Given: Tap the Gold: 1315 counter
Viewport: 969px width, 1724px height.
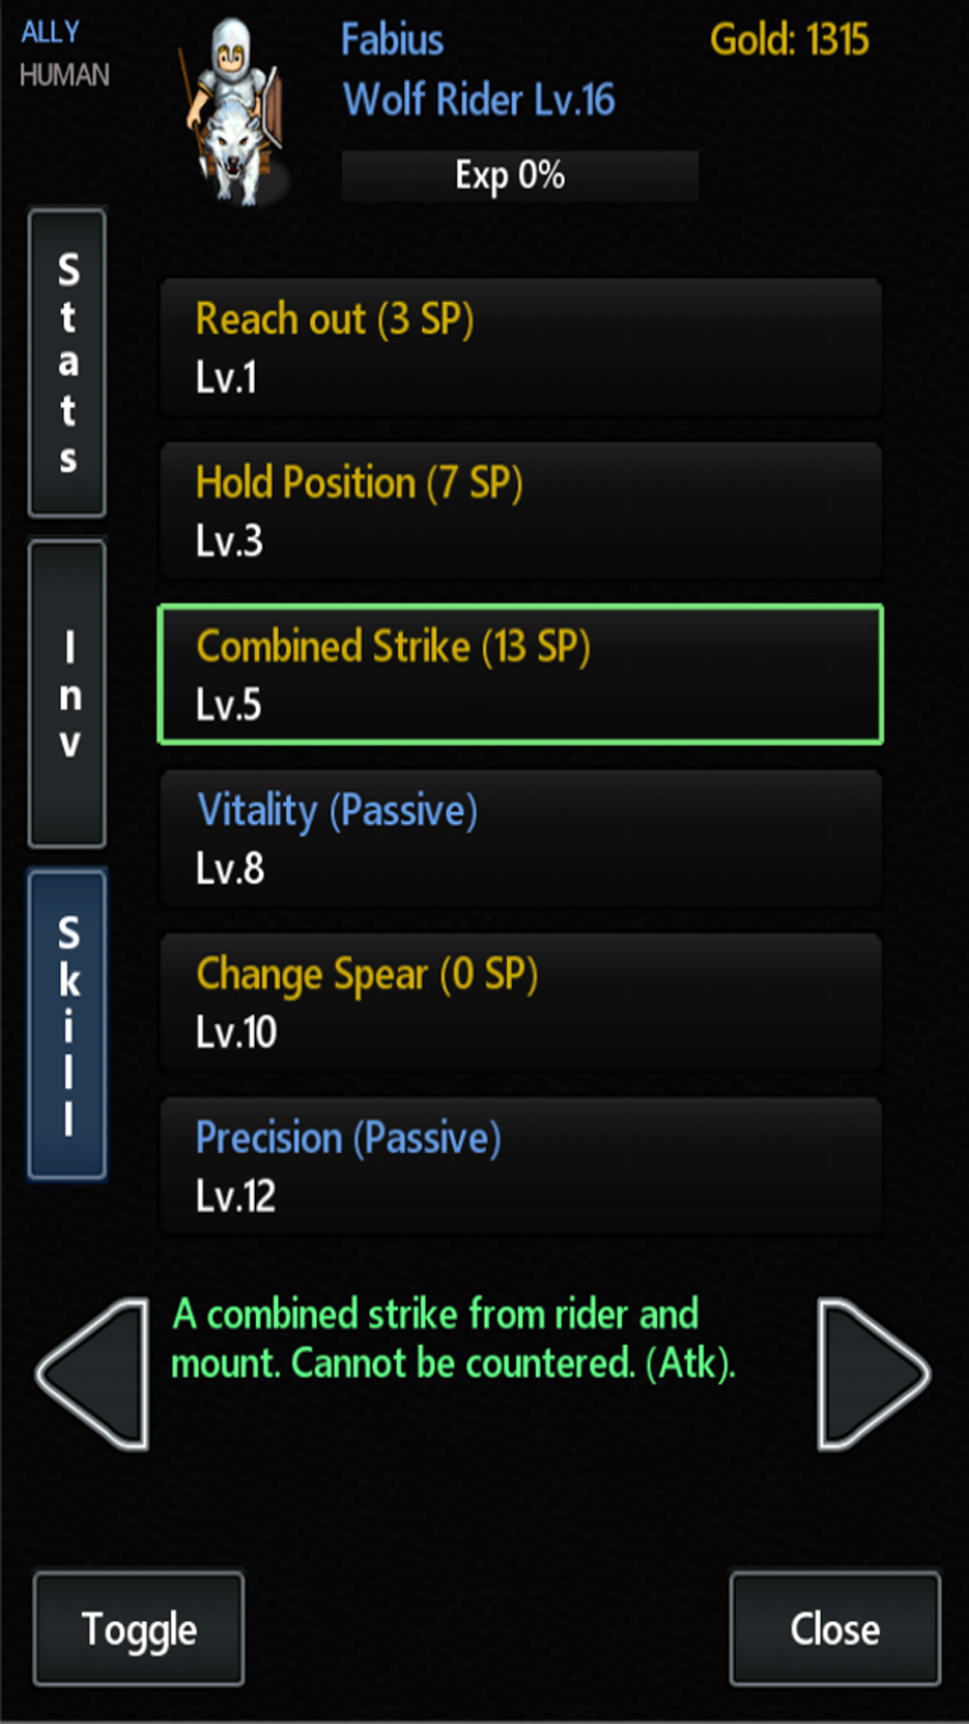Looking at the screenshot, I should click(789, 41).
